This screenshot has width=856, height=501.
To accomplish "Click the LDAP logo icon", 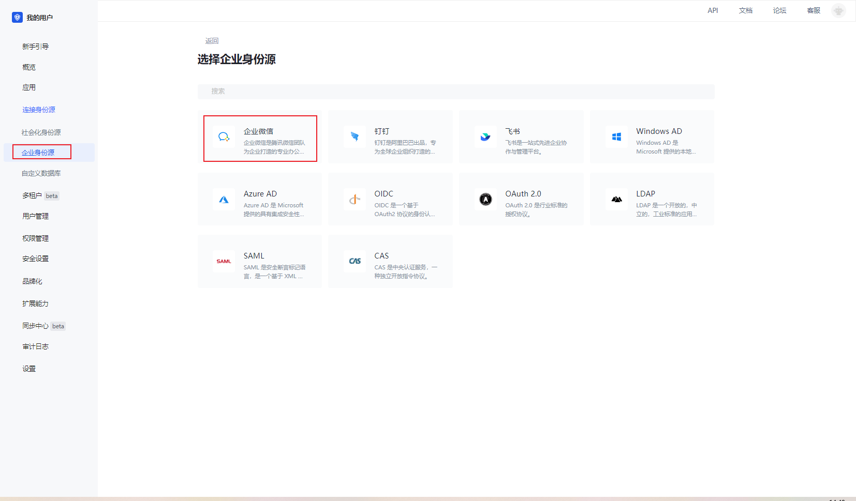I will tap(616, 200).
